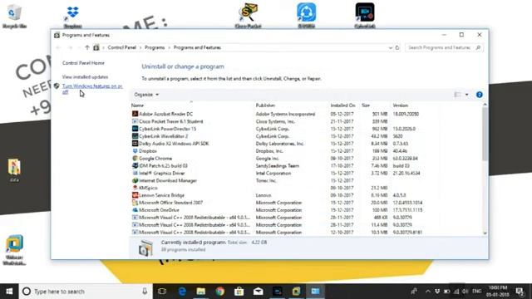Viewport: 532px width, 299px height.
Task: Click the Intel Graphics Driver icon
Action: (135, 174)
